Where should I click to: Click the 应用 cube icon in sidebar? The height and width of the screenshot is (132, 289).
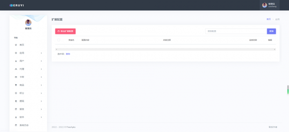pyautogui.click(x=16, y=53)
